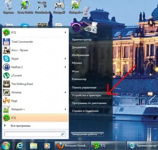The image size is (158, 150).
Task: Open Устройства и принтеры
Action: 91,95
